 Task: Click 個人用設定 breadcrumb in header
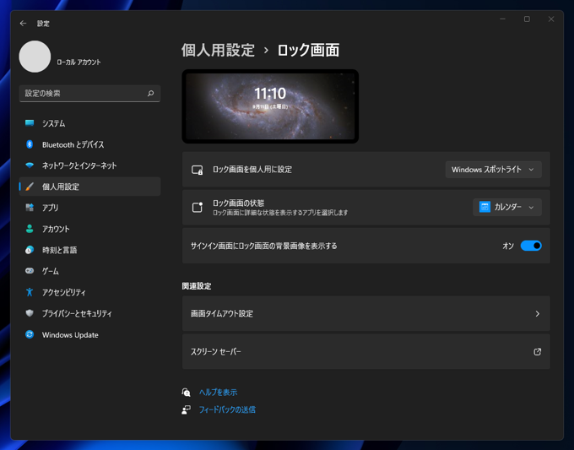click(x=218, y=50)
